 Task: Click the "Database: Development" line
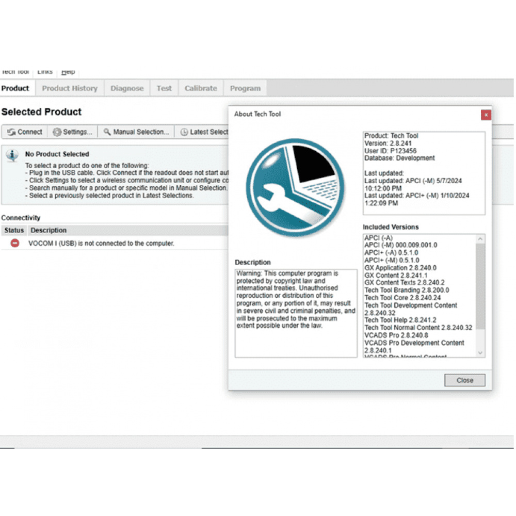point(399,158)
